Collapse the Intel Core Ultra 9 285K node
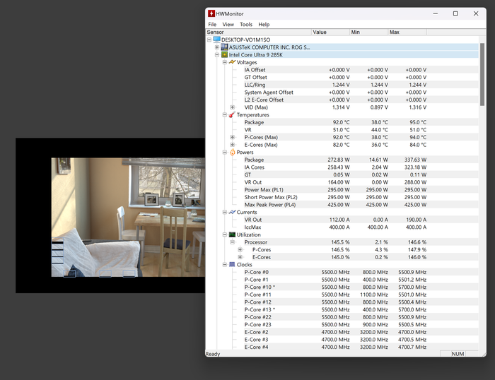This screenshot has width=495, height=380. click(217, 55)
